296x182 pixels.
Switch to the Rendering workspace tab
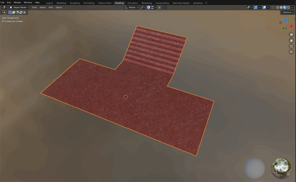pyautogui.click(x=147, y=3)
